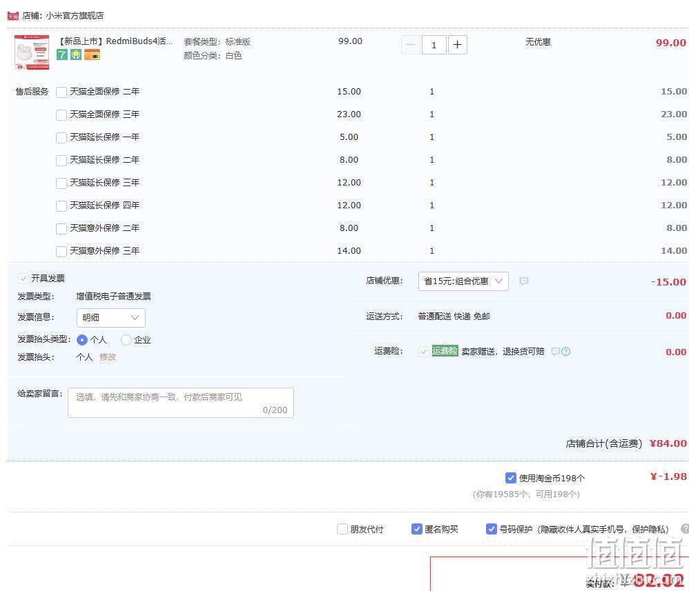Open the RedmiBuds4 product thumbnail

[x=32, y=52]
